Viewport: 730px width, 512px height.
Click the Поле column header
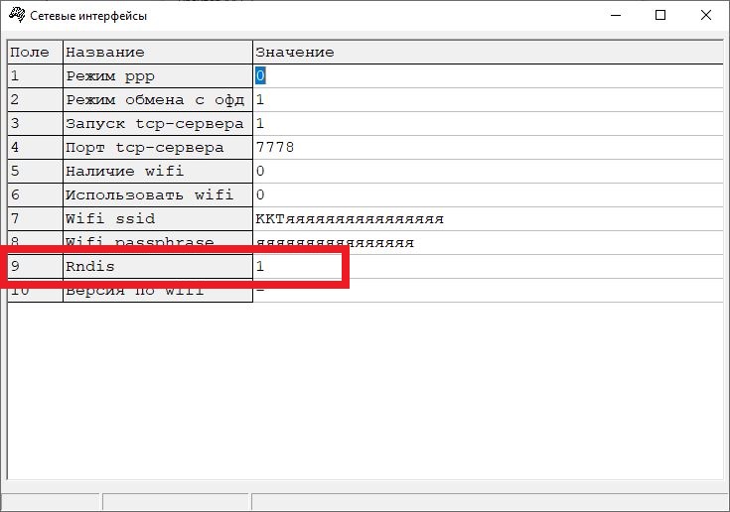click(35, 52)
